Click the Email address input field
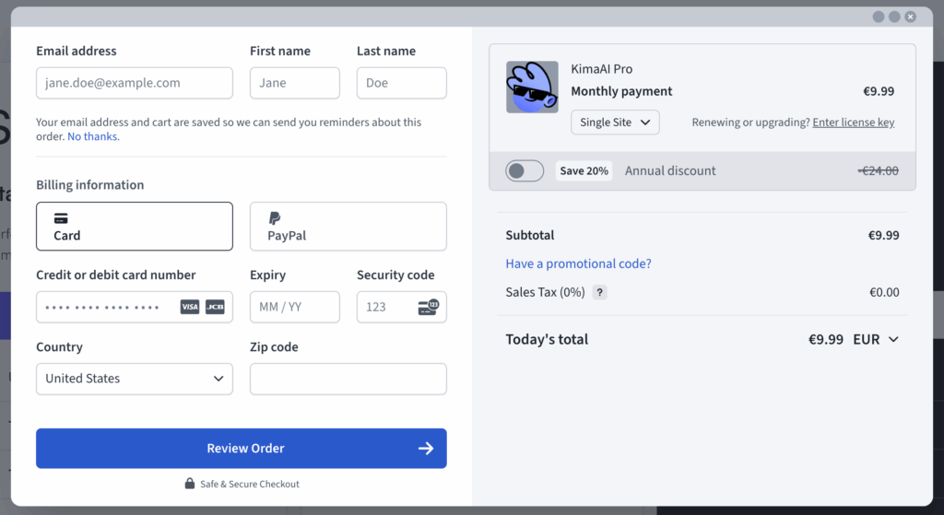Image resolution: width=944 pixels, height=515 pixels. [x=135, y=83]
